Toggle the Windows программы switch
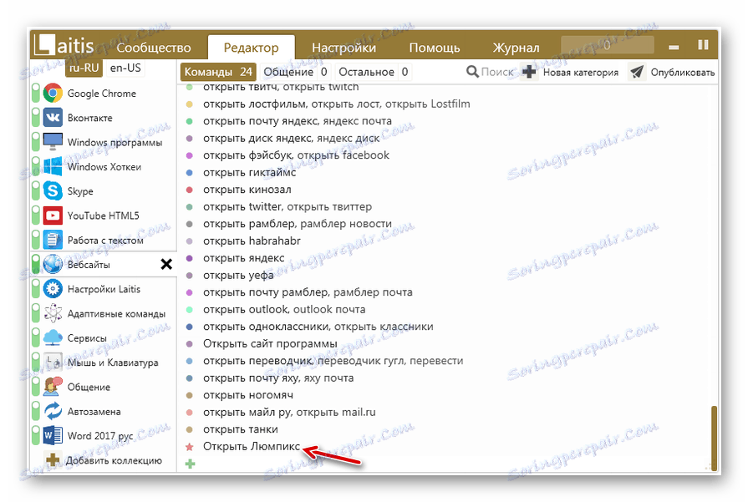Image resolution: width=748 pixels, height=502 pixels. pos(36,142)
